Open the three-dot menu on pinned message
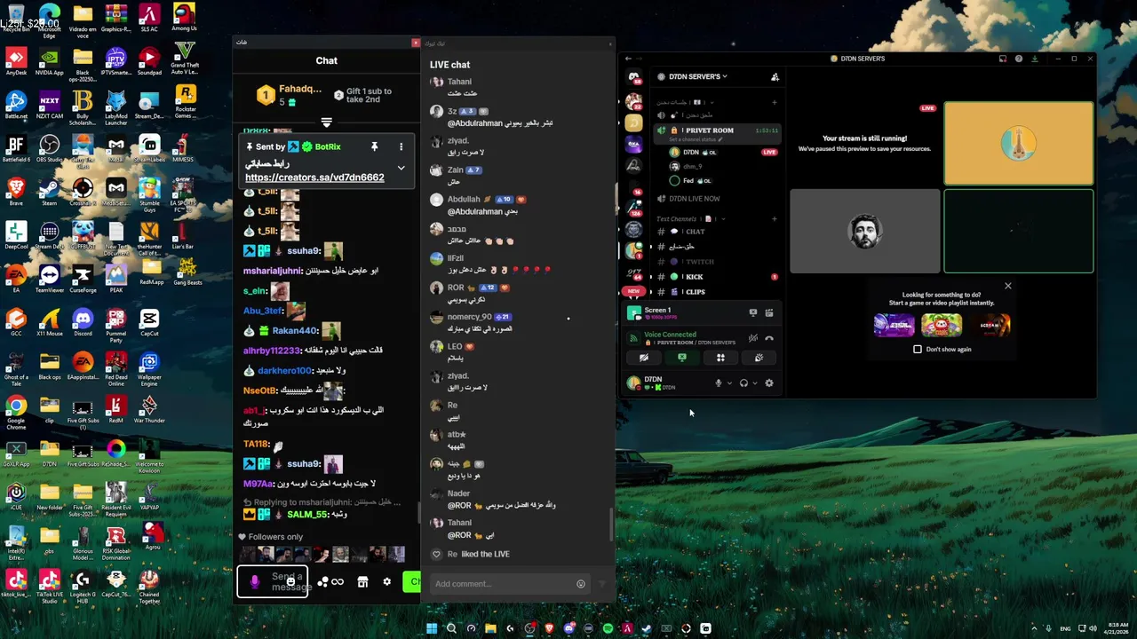Image resolution: width=1137 pixels, height=639 pixels. tap(401, 146)
